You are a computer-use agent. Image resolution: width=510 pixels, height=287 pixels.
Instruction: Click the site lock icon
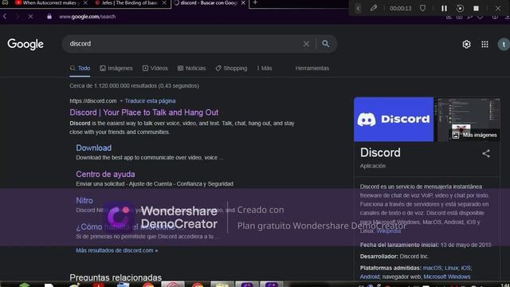click(x=49, y=16)
